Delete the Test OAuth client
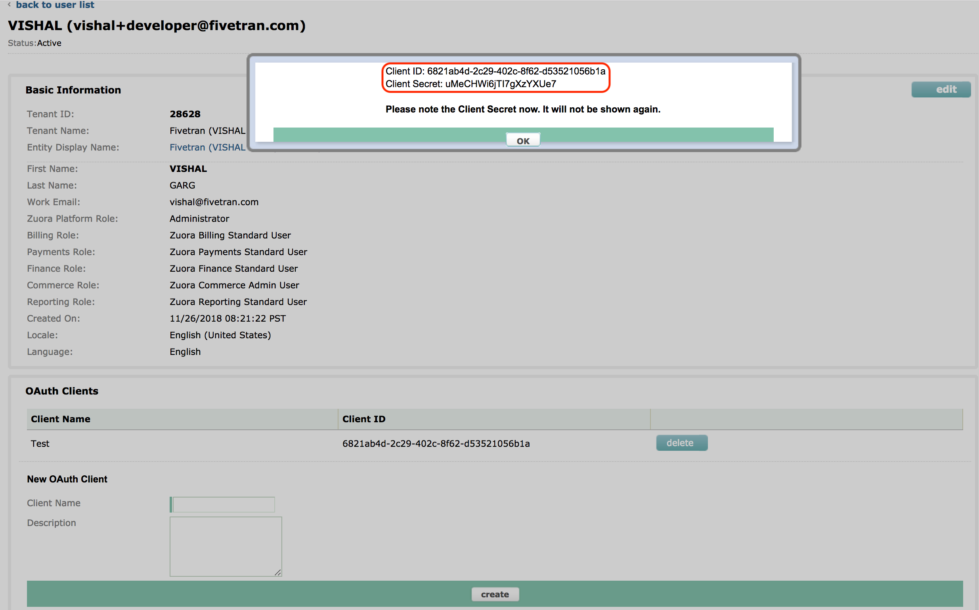Viewport: 979px width, 610px height. click(681, 442)
